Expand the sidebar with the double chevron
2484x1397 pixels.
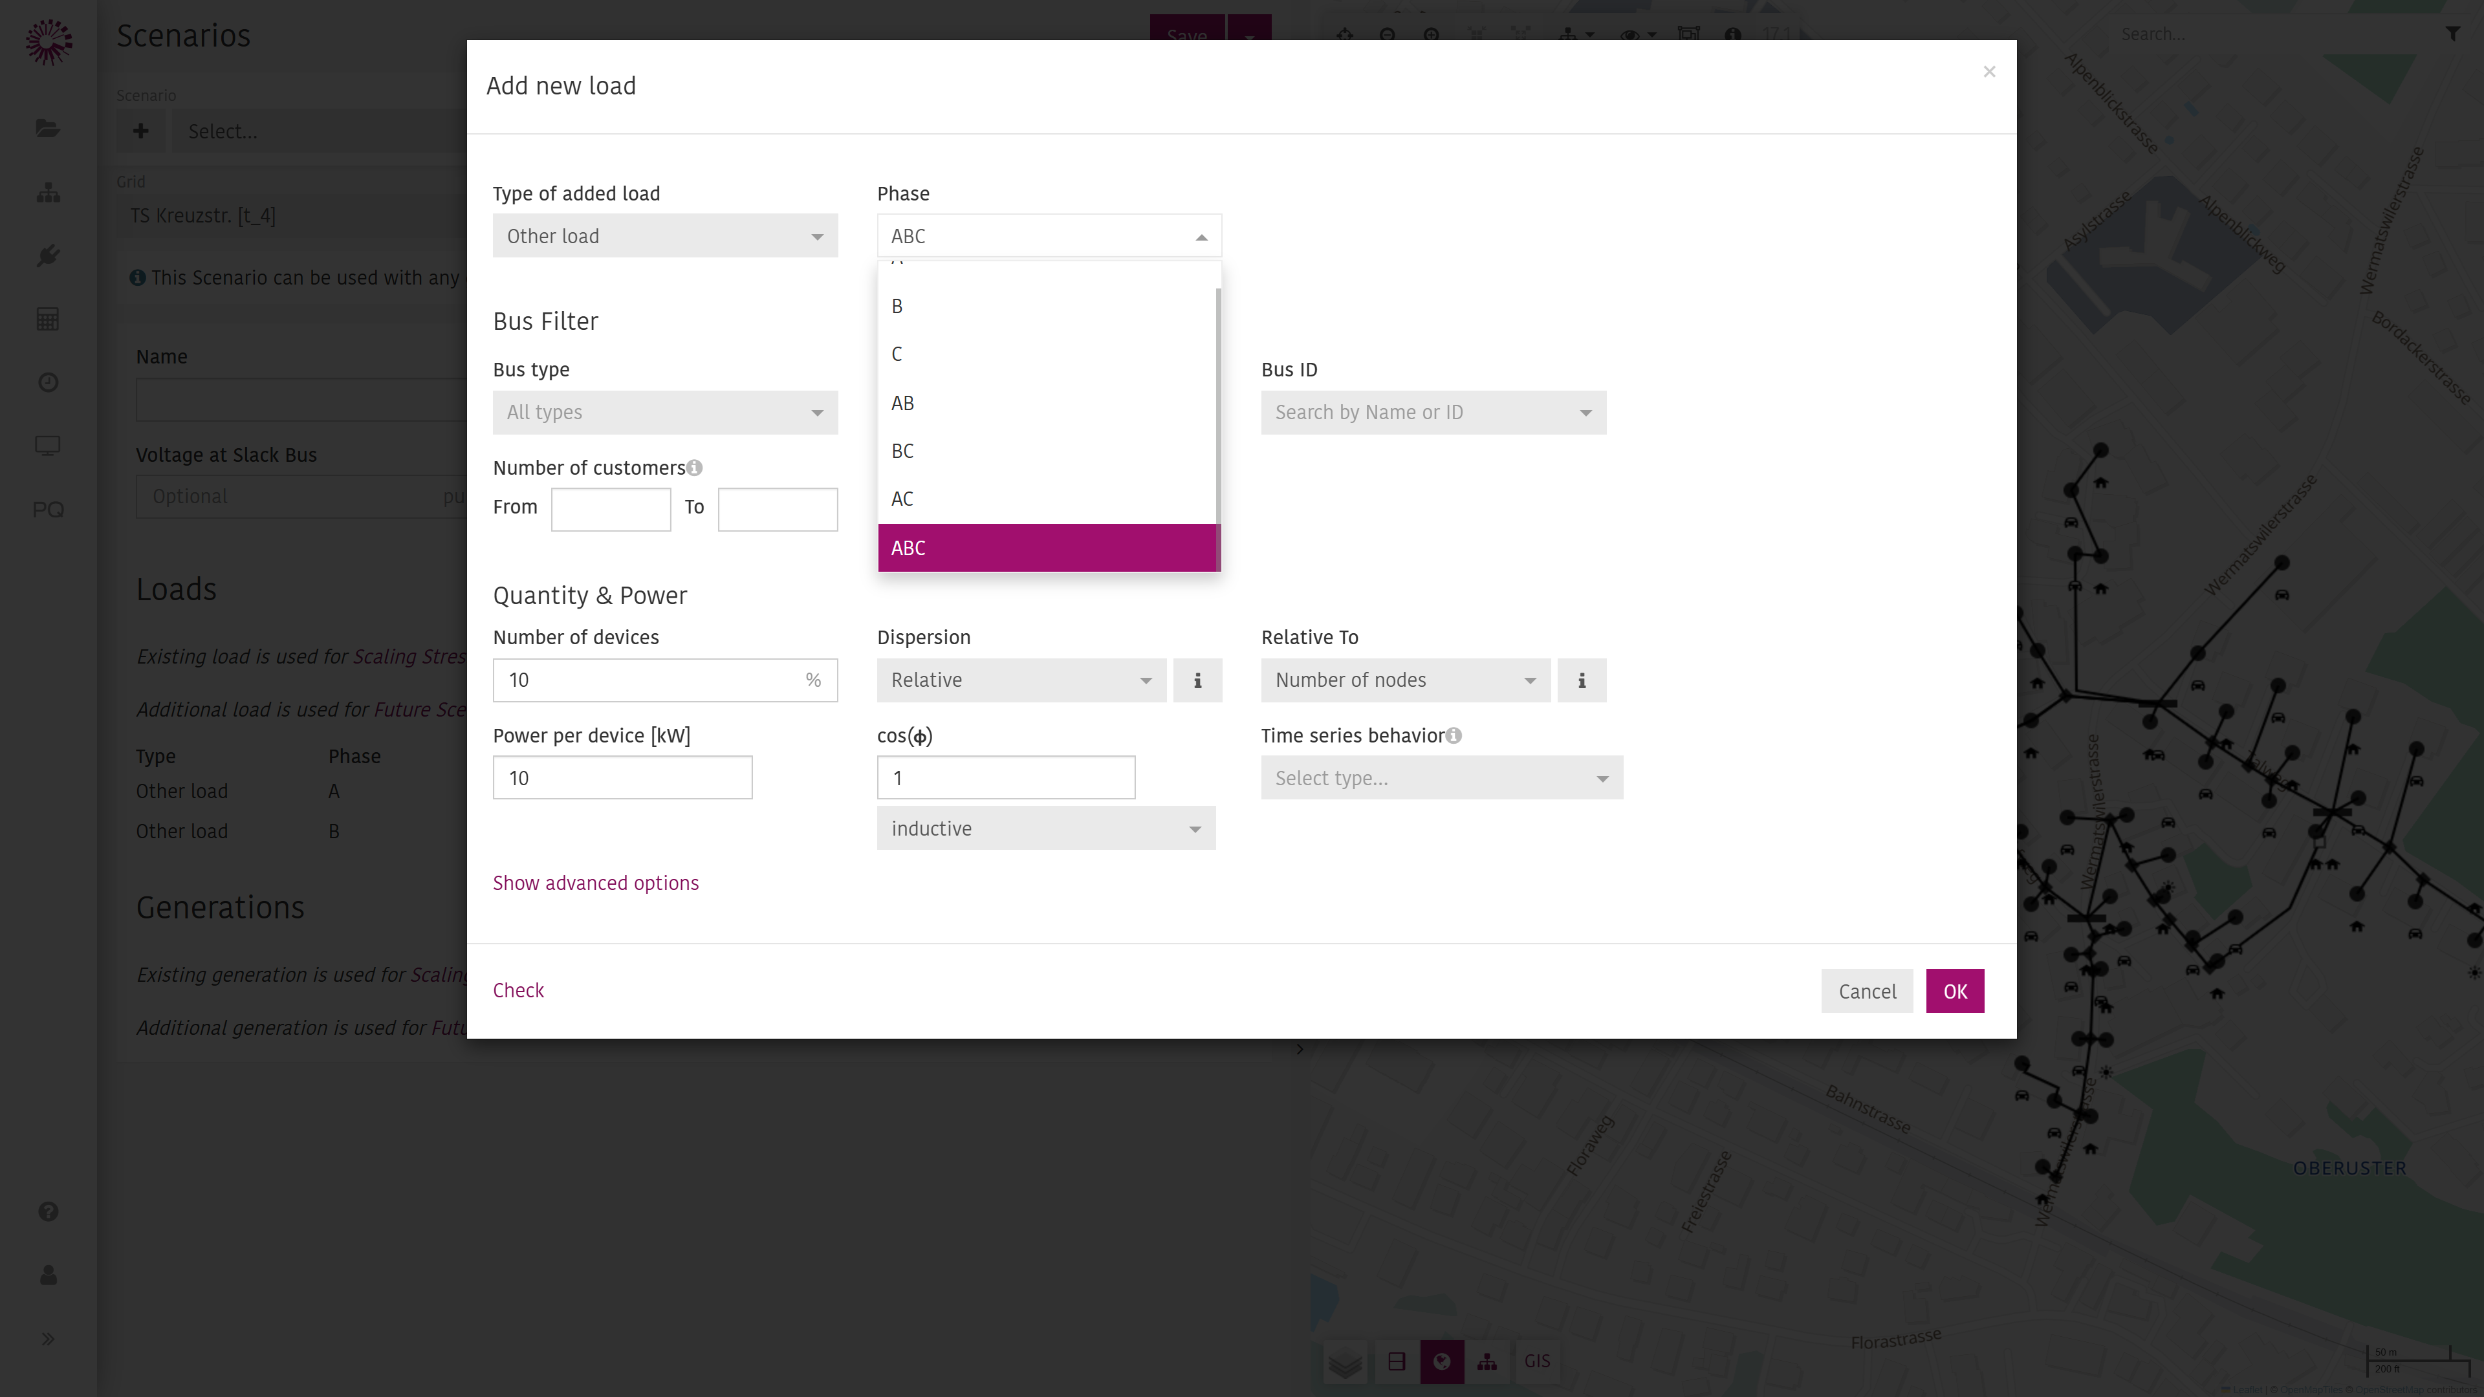49,1339
